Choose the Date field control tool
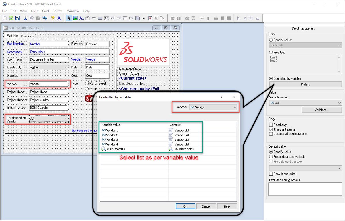The height and width of the screenshot is (221, 345). tap(150, 18)
